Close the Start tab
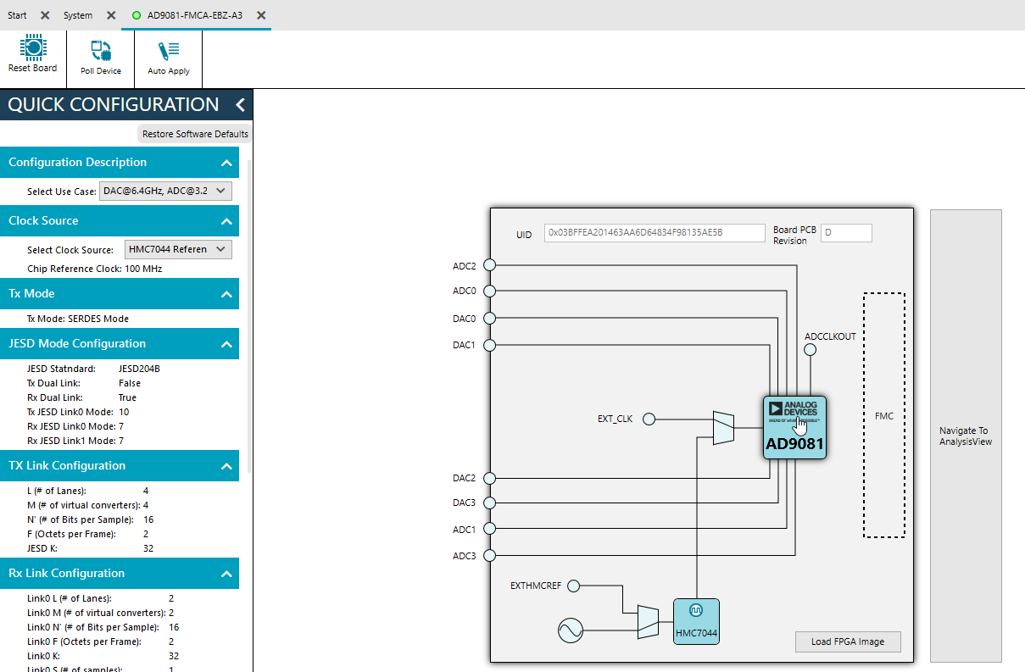Screen dimensions: 1025x672 coord(45,15)
